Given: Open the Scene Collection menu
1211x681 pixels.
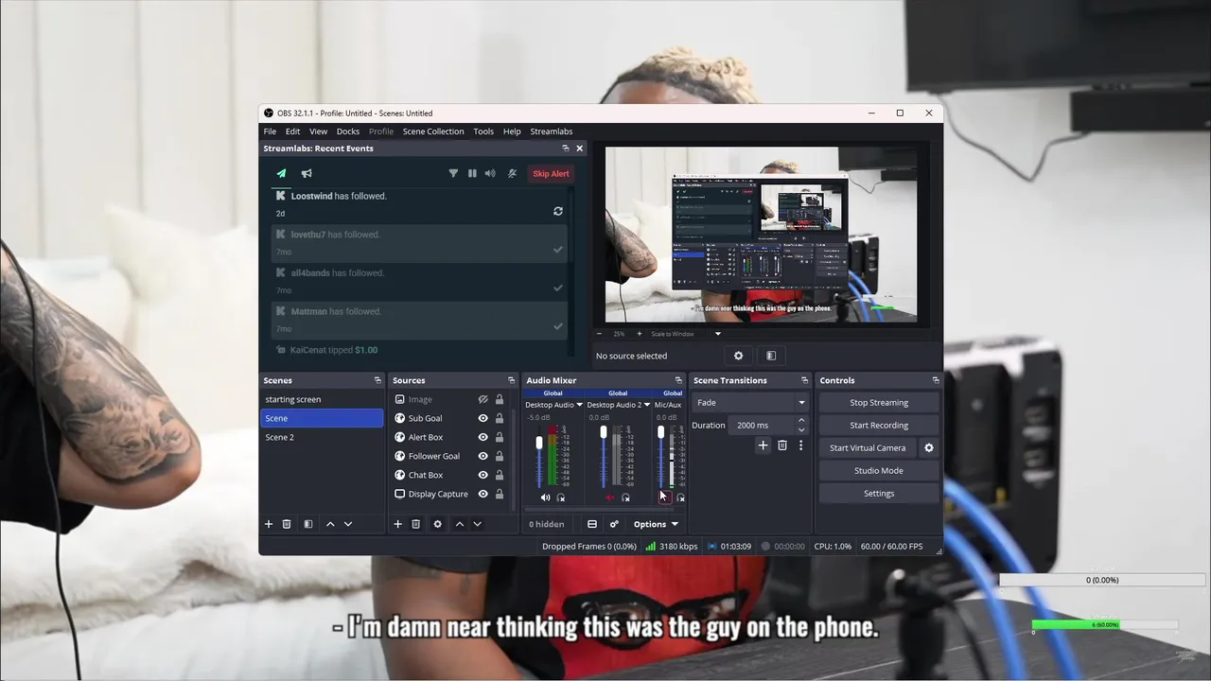Looking at the screenshot, I should (x=433, y=131).
